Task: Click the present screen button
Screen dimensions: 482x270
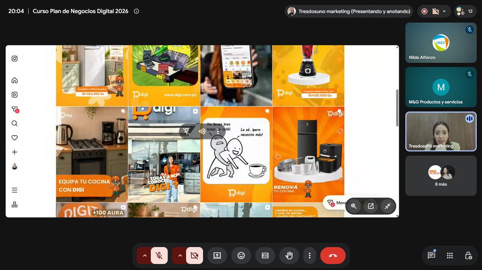Action: pyautogui.click(x=217, y=256)
